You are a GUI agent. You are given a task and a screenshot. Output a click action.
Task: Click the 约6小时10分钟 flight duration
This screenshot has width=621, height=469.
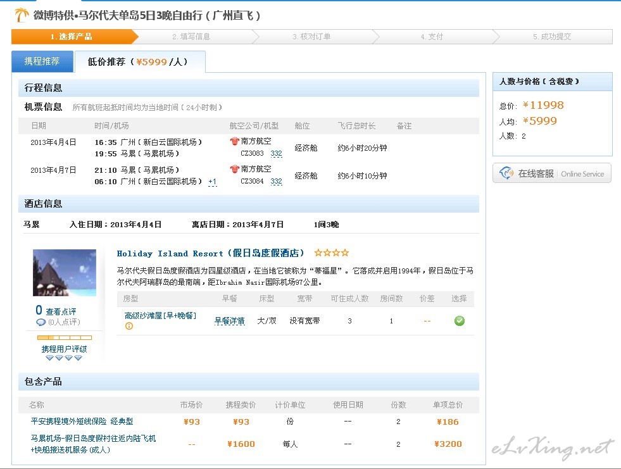click(x=362, y=175)
